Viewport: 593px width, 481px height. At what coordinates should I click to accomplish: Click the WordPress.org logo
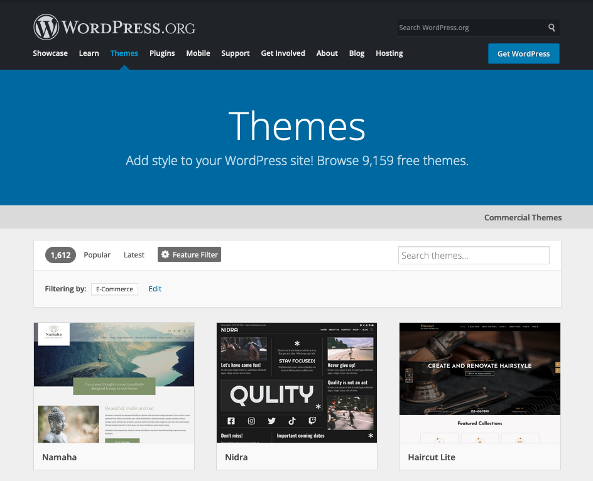point(114,27)
